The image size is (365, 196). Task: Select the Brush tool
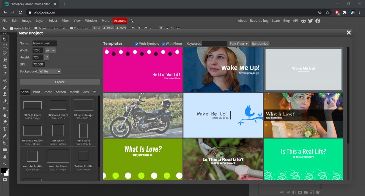(x=4, y=88)
